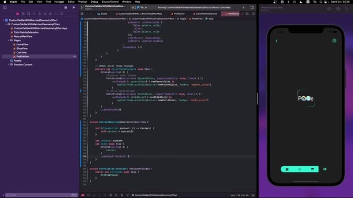Open the Source Control navigator icon
This screenshot has width=353, height=198.
click(23, 14)
